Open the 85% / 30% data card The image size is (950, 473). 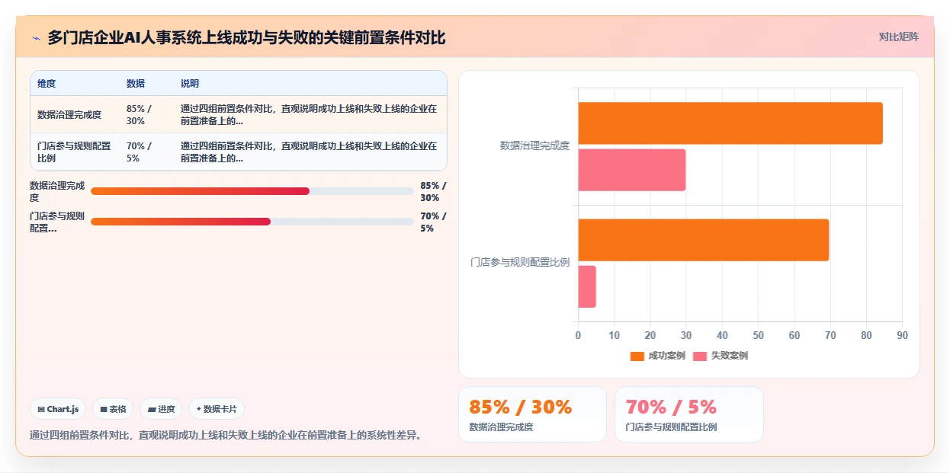[532, 414]
